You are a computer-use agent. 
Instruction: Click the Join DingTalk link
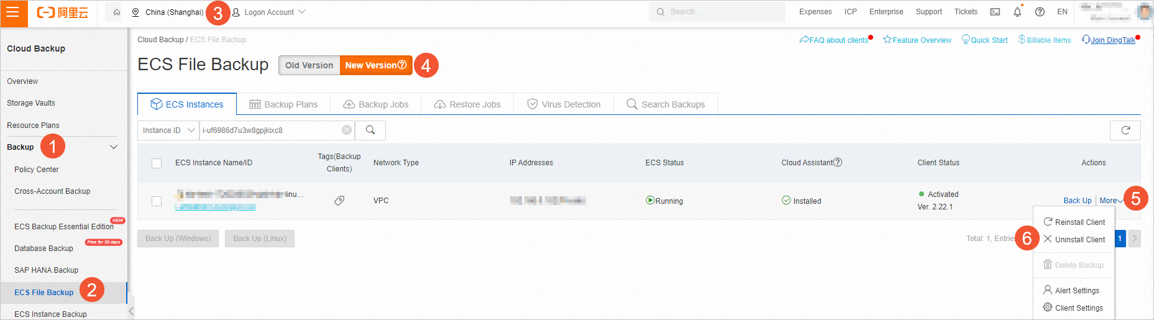[1109, 40]
